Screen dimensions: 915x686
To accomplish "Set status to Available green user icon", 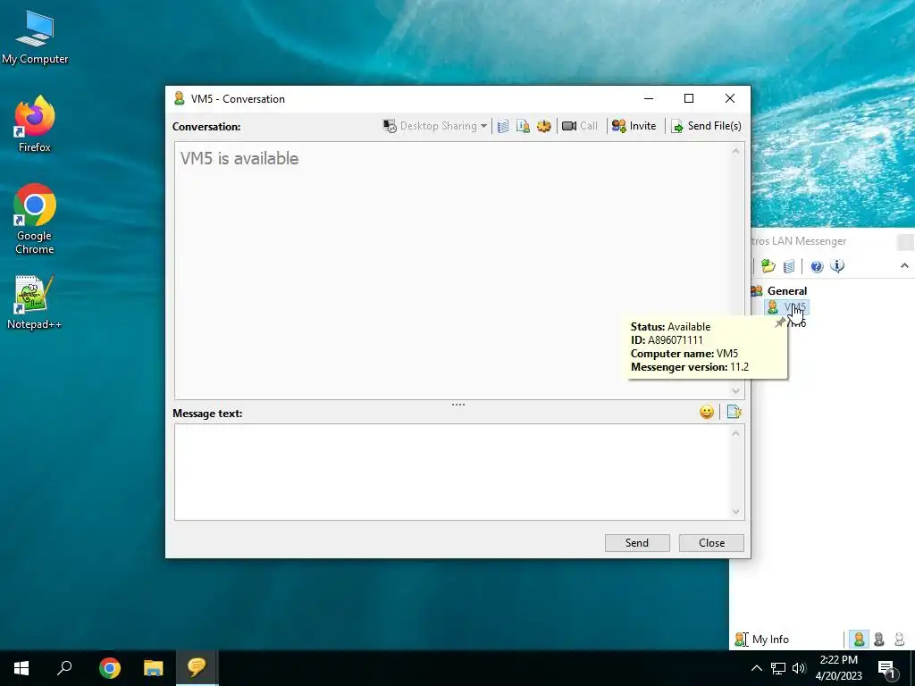I will coord(859,640).
